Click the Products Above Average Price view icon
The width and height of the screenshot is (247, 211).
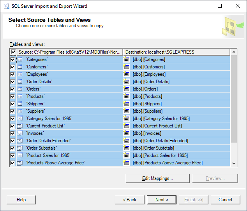coord(20,163)
